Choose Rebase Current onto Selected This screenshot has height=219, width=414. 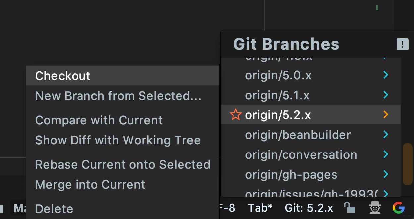pos(123,165)
